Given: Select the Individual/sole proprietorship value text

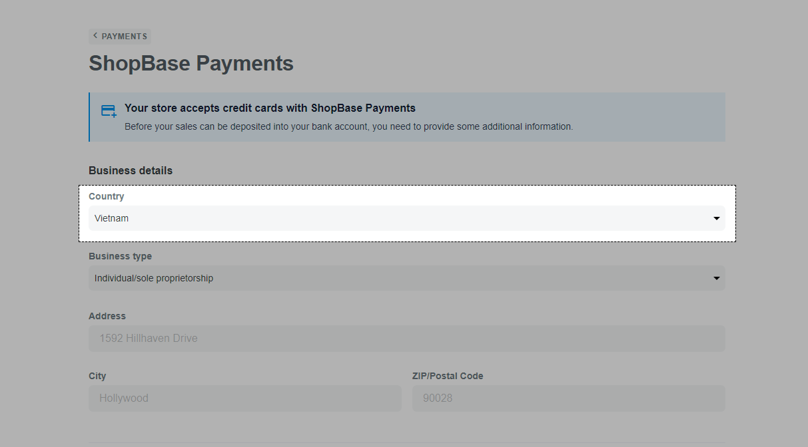Looking at the screenshot, I should (154, 278).
